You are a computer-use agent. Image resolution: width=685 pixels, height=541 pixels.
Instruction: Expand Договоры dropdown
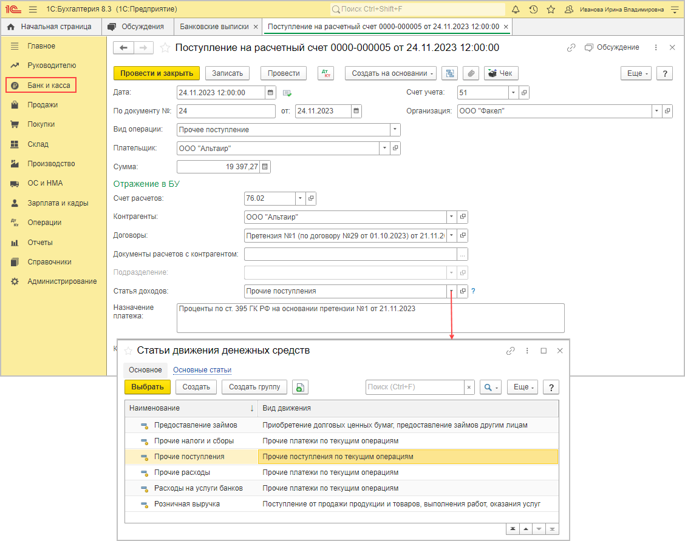click(x=452, y=235)
